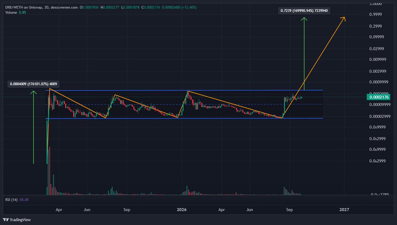397x225 pixels.
Task: Click the 0.0₅9999 price axis label
Action: (x=377, y=127)
